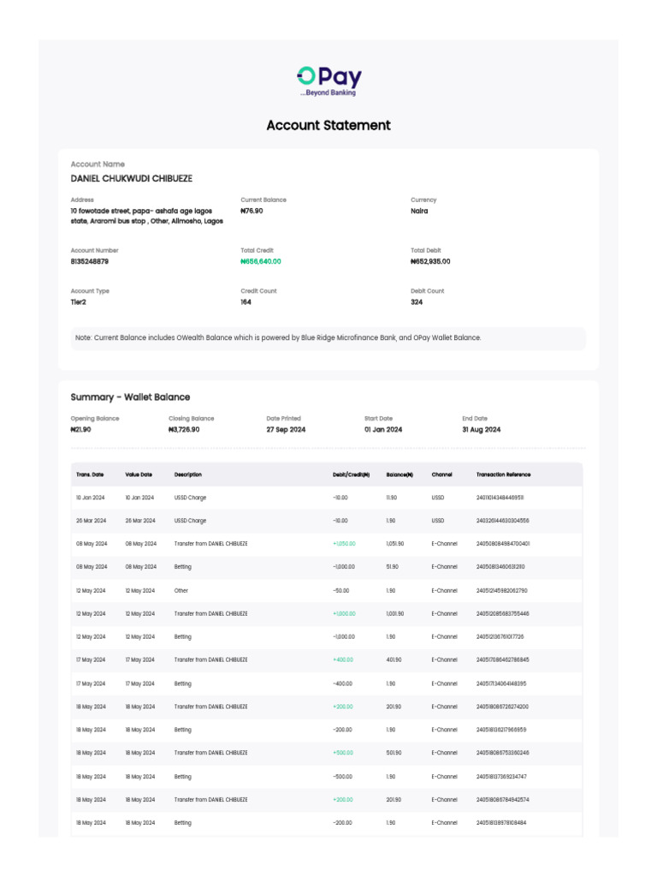Image resolution: width=657 pixels, height=877 pixels.
Task: Click the Summary - Wallet Balance heading
Action: point(130,397)
